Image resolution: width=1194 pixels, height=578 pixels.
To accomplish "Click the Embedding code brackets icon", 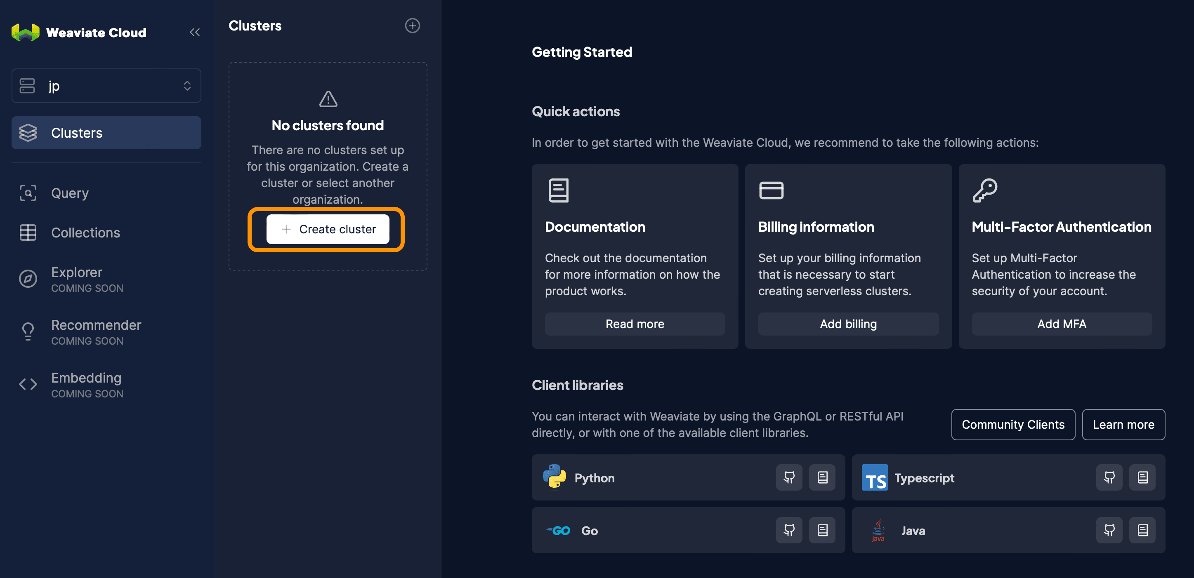I will 28,384.
